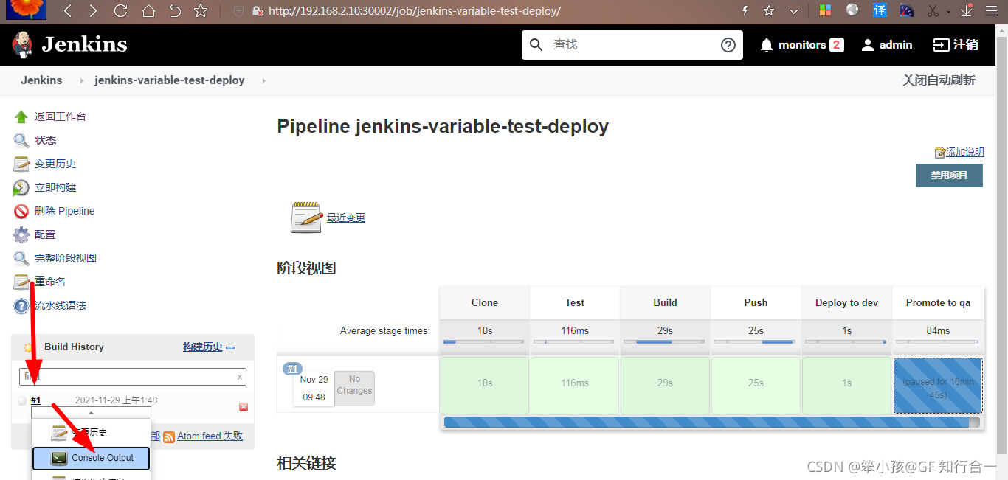
Task: Select 删除 Pipeline in sidebar
Action: pos(65,211)
